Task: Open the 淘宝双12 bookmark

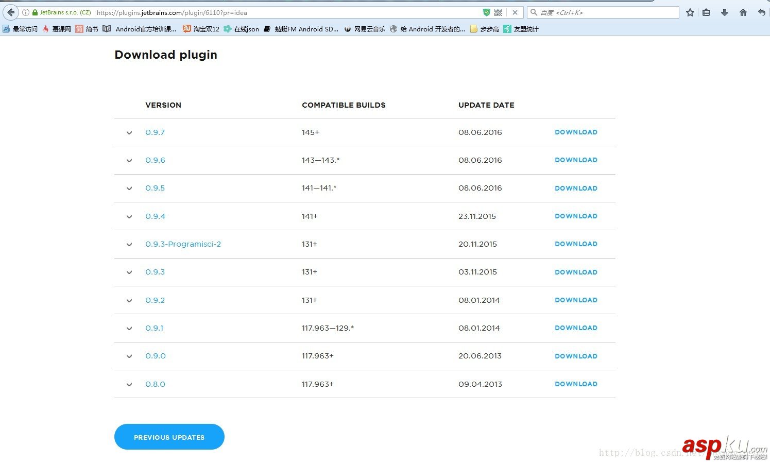Action: click(201, 29)
